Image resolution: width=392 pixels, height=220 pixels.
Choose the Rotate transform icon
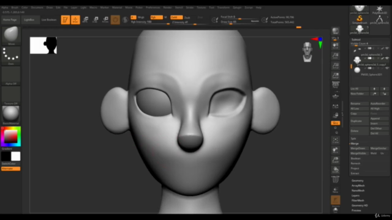(105, 20)
